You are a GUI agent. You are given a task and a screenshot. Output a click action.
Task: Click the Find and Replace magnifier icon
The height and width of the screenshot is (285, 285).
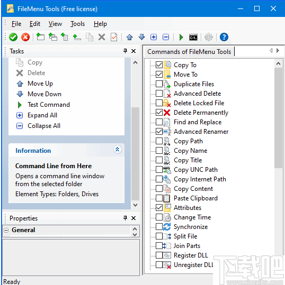[167, 122]
